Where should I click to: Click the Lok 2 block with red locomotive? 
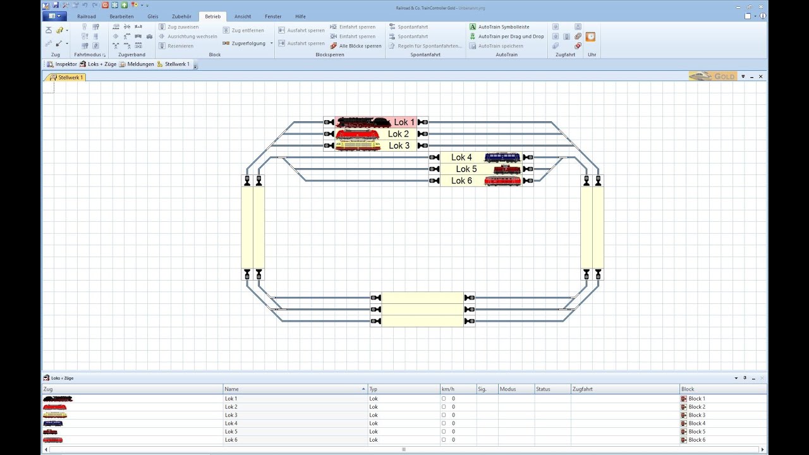pyautogui.click(x=375, y=134)
